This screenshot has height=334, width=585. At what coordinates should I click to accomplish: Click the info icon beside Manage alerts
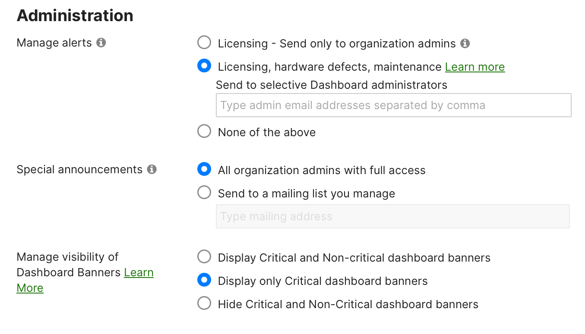pyautogui.click(x=101, y=43)
